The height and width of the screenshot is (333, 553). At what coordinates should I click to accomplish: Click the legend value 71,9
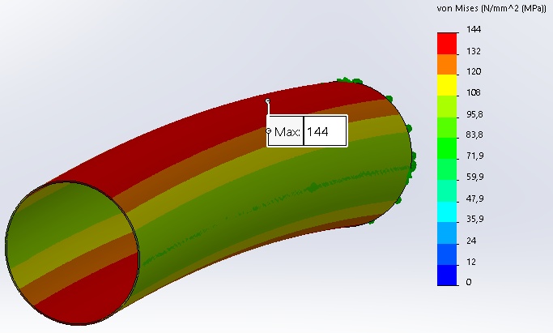(x=474, y=156)
